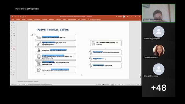Select the clock book icon beside 'потенциал региональной'
This screenshot has width=185, height=104.
pos(39,70)
